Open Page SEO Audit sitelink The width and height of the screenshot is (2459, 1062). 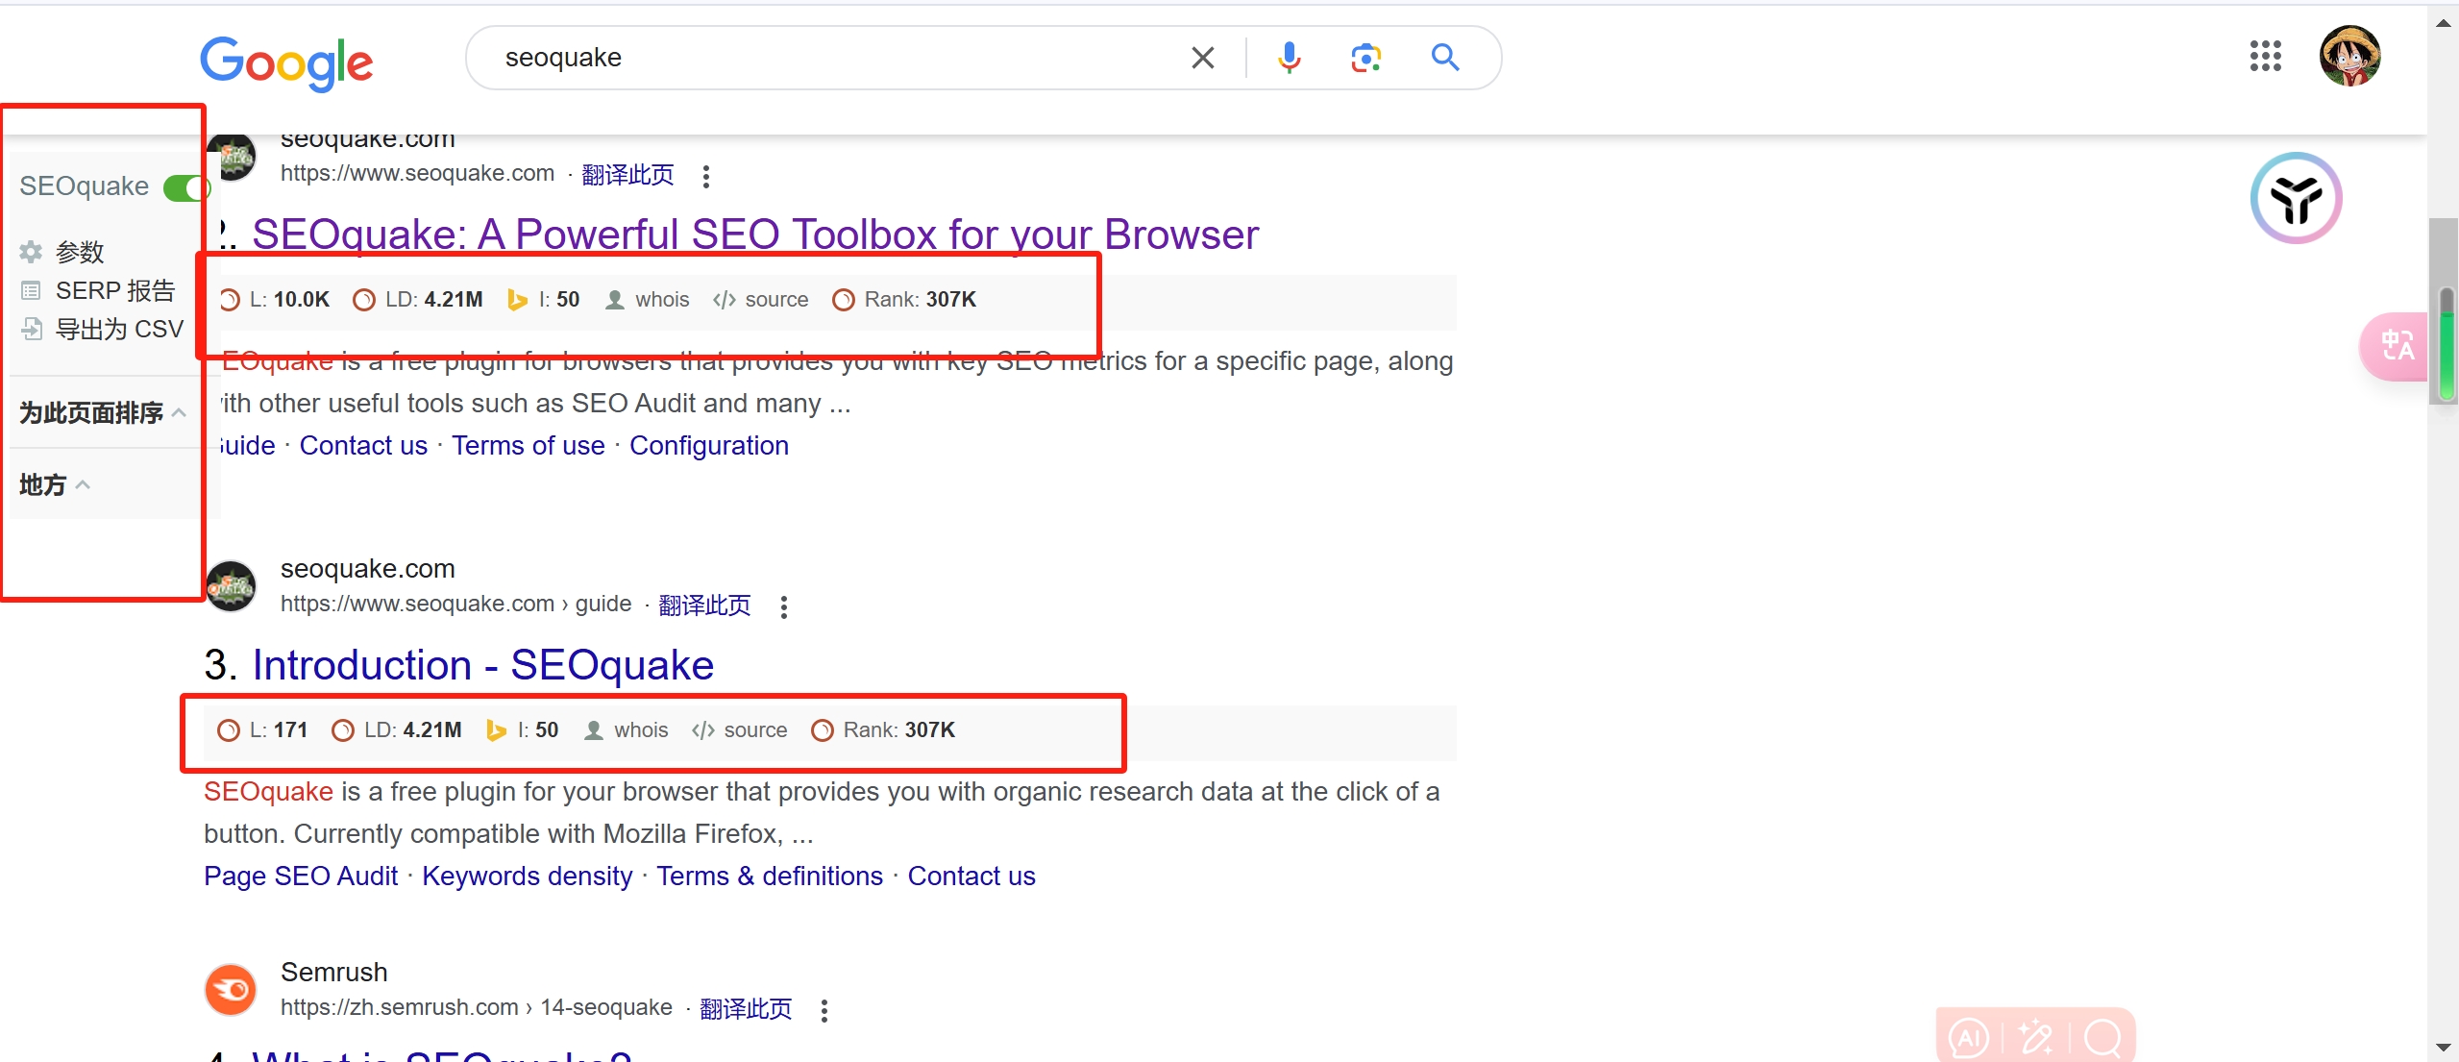click(301, 877)
